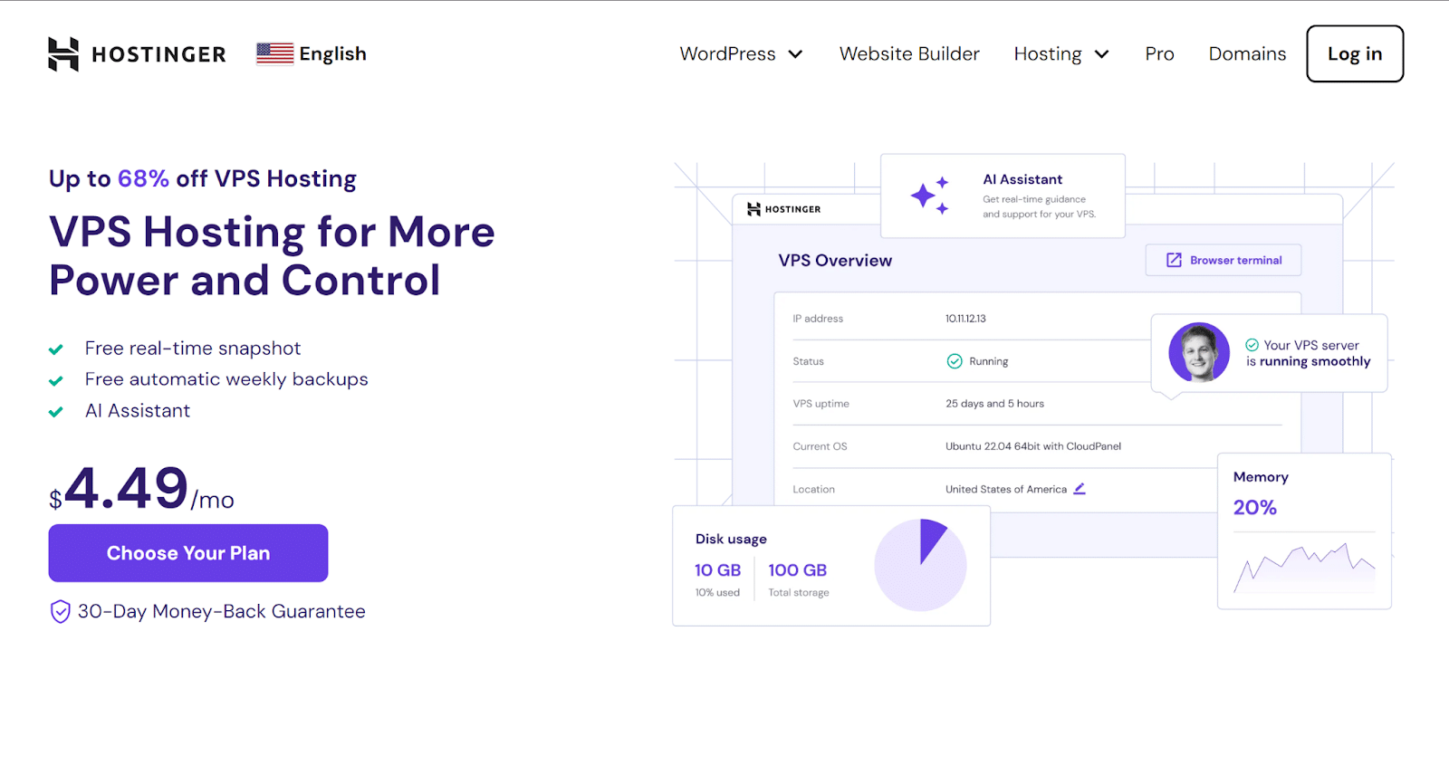Click the checkmark beside Free automatic weekly backups
1449x765 pixels.
point(56,380)
